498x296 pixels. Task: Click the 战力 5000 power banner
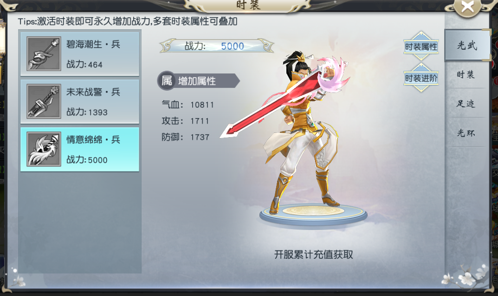[x=217, y=46]
